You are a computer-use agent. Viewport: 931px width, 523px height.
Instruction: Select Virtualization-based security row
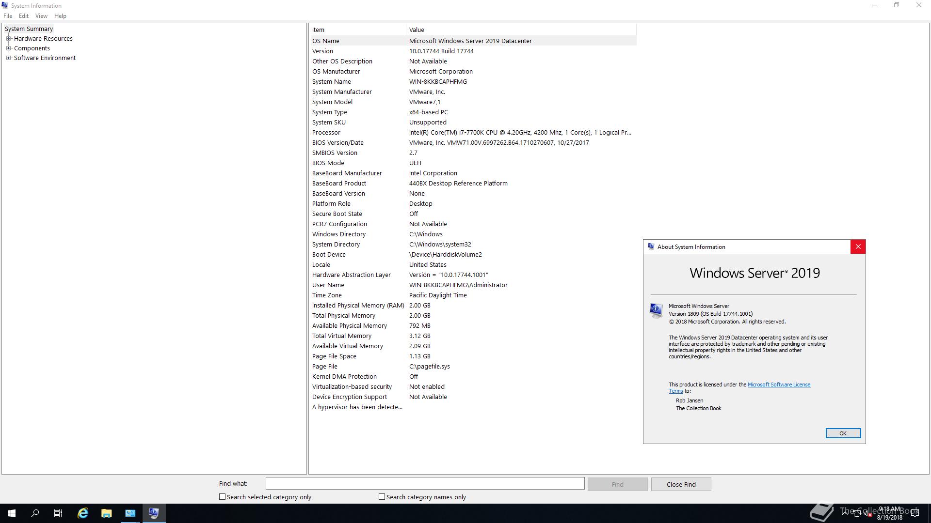473,386
